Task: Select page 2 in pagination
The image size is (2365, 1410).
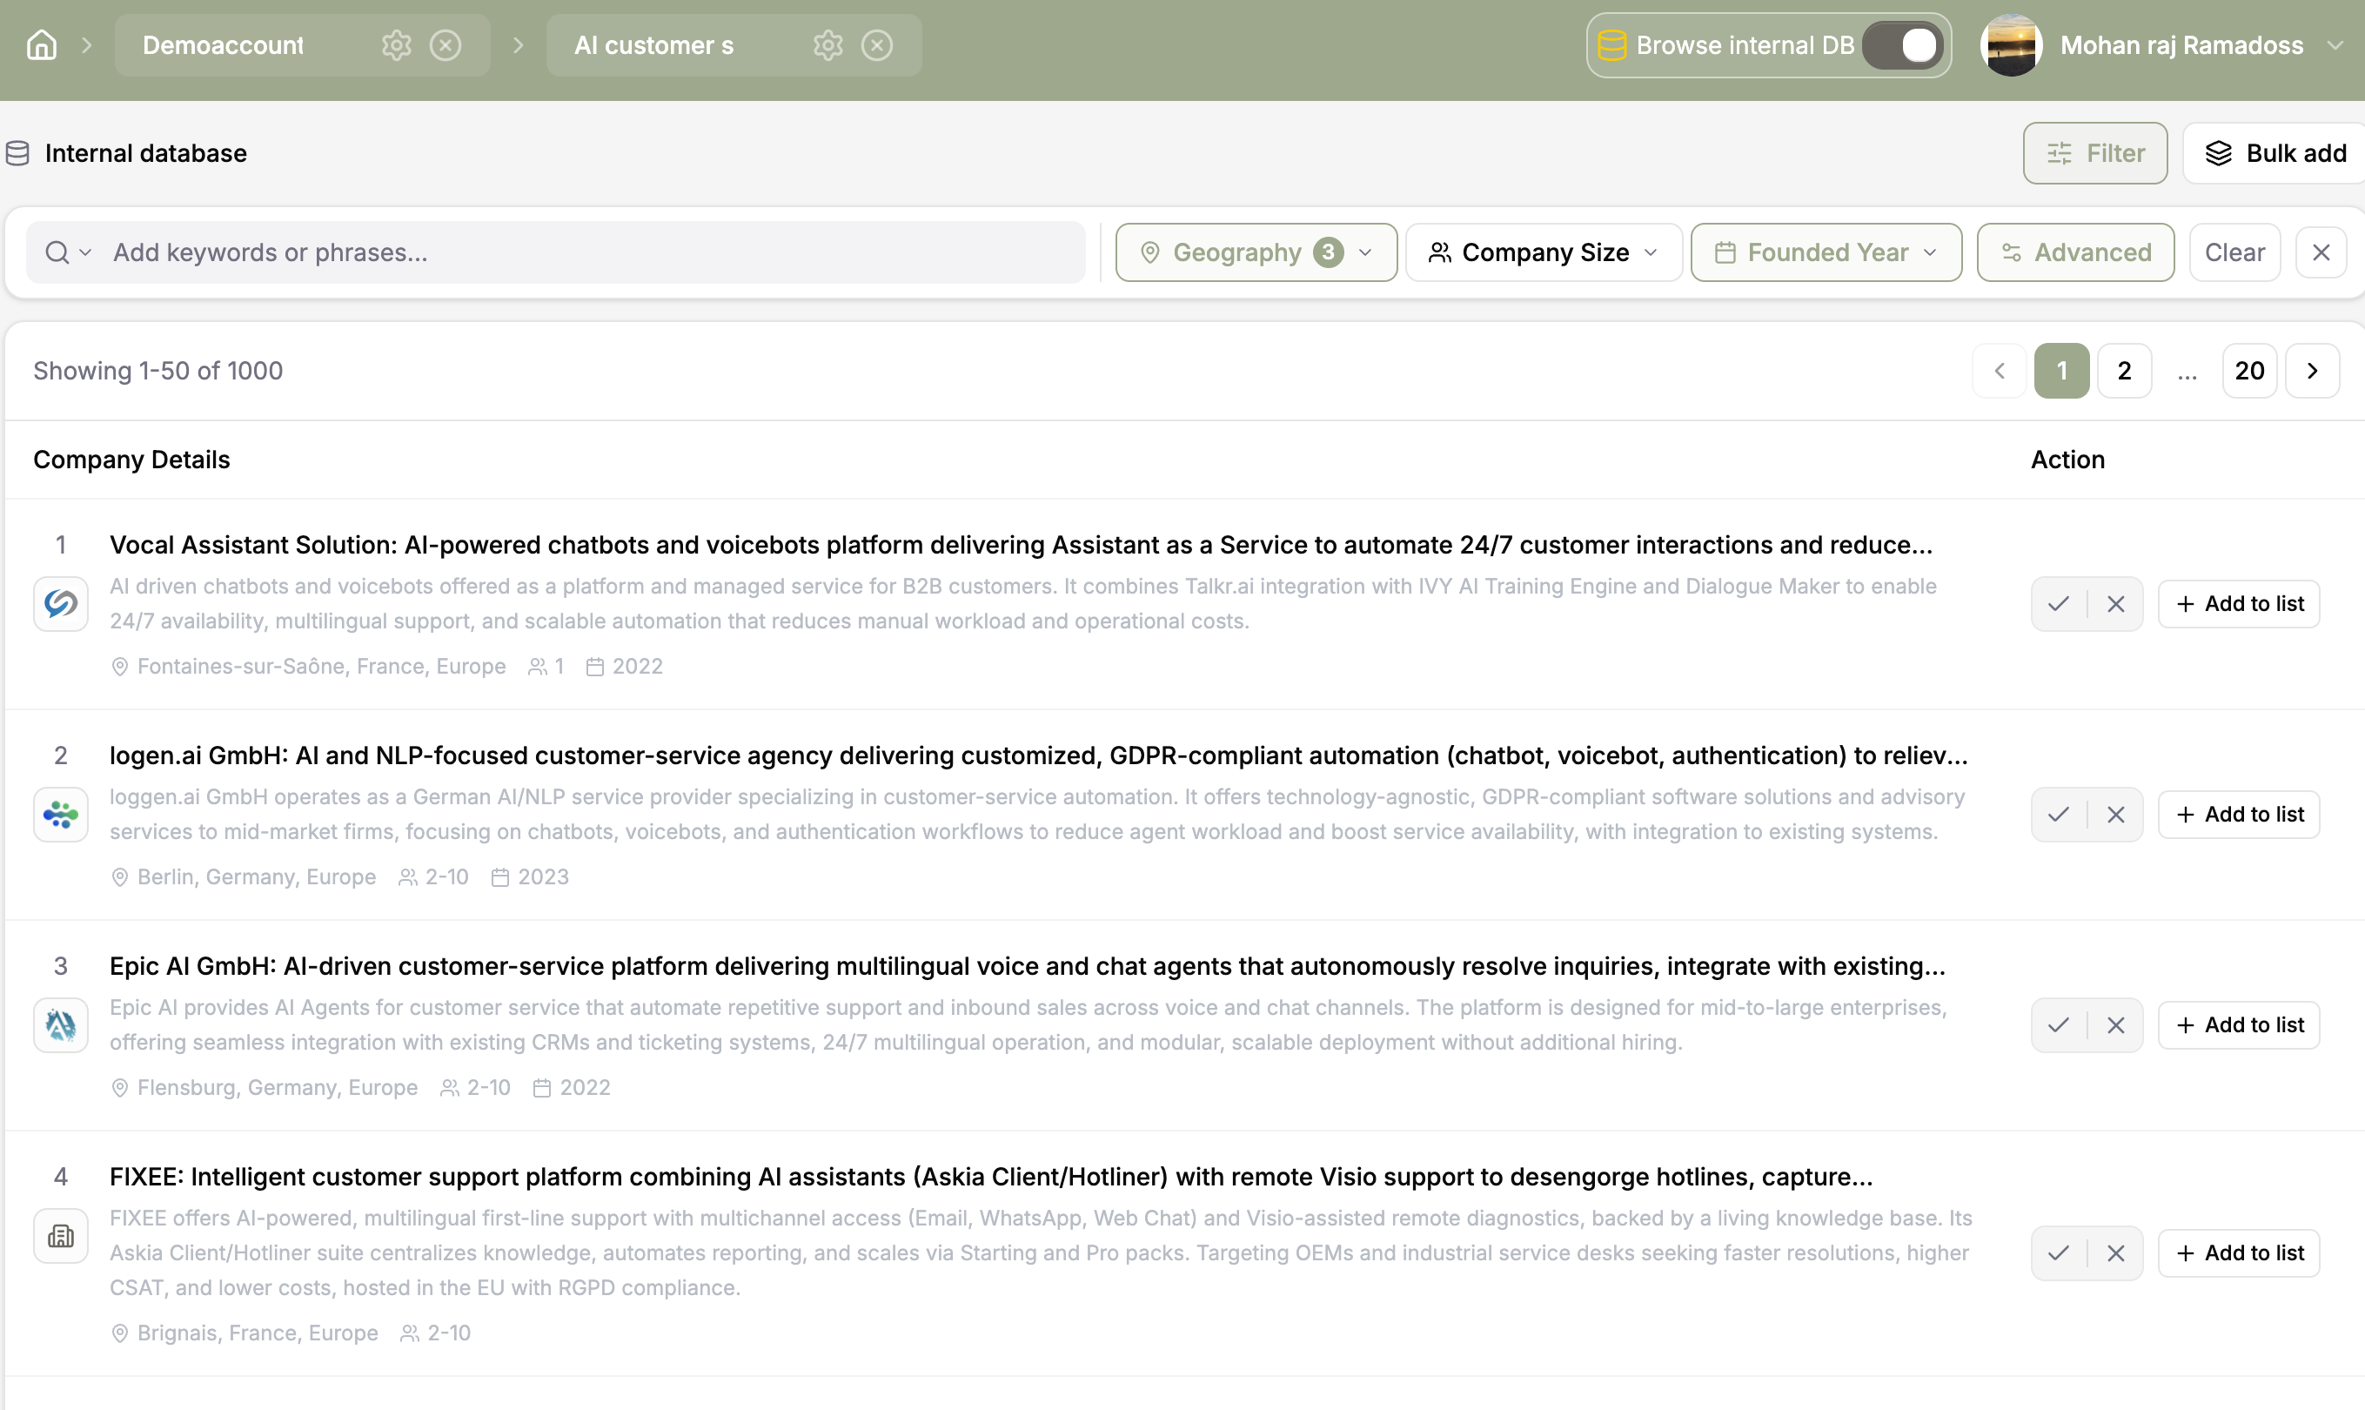Action: pos(2124,371)
